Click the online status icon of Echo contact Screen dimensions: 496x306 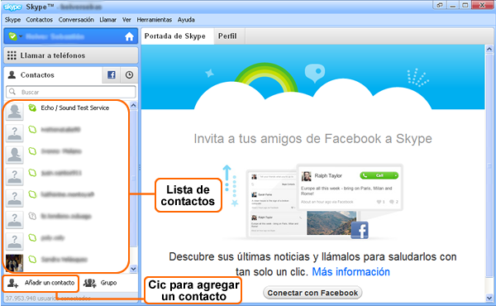click(32, 108)
